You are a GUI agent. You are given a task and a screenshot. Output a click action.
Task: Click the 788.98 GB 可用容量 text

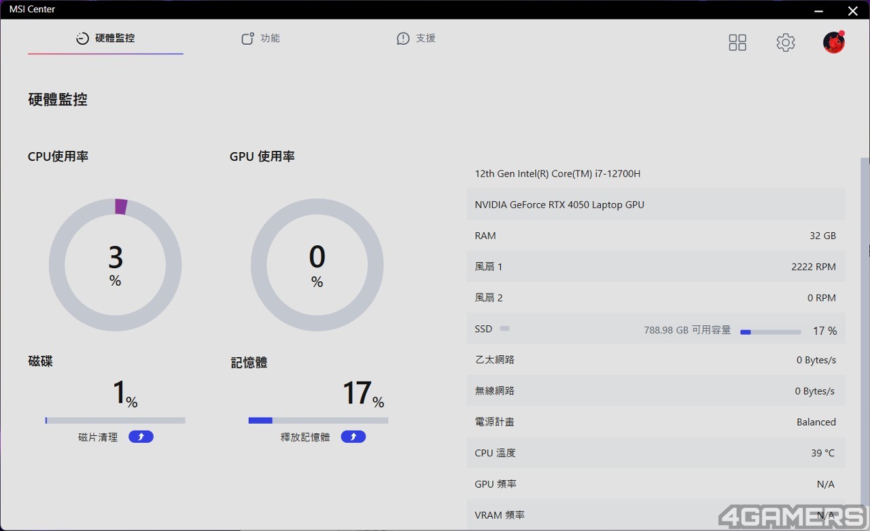[687, 330]
